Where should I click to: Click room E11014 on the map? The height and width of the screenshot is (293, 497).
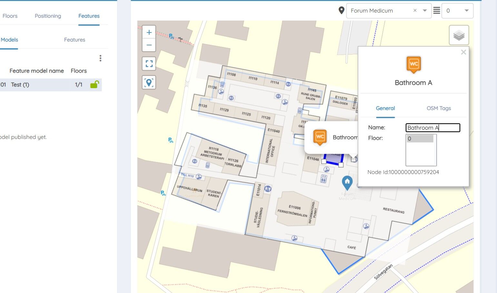pyautogui.click(x=258, y=190)
